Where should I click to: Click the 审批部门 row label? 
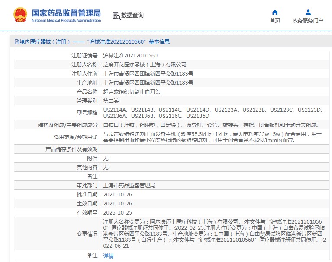(x=87, y=186)
